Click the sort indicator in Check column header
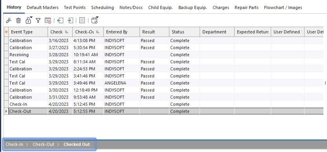Image resolution: width=327 pixels, height=152 pixels. pos(67,32)
